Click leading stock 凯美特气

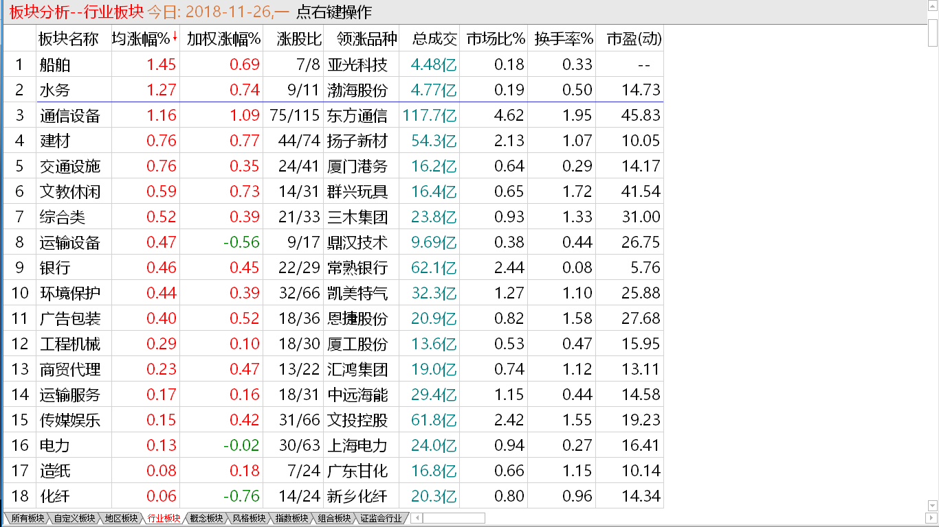coord(357,293)
